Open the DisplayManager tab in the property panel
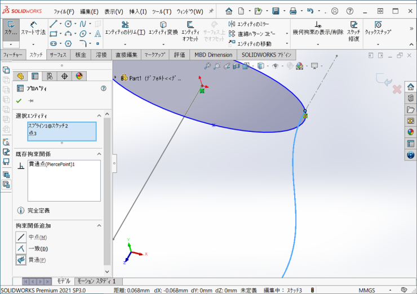The height and width of the screenshot is (294, 417). tap(79, 76)
